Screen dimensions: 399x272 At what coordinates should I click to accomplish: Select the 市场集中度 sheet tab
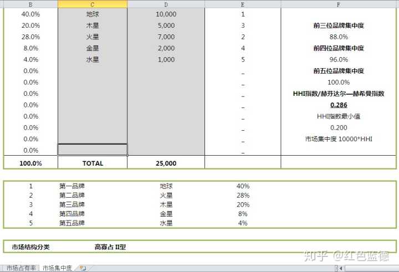click(x=58, y=268)
